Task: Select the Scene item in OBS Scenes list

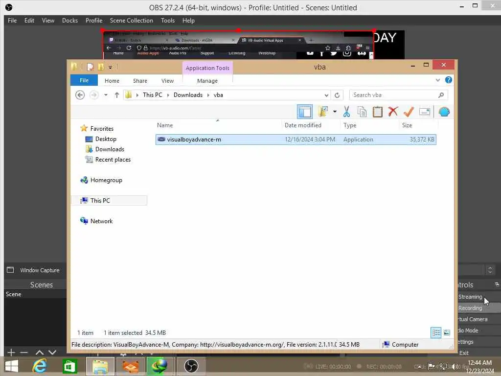Action: [35, 294]
